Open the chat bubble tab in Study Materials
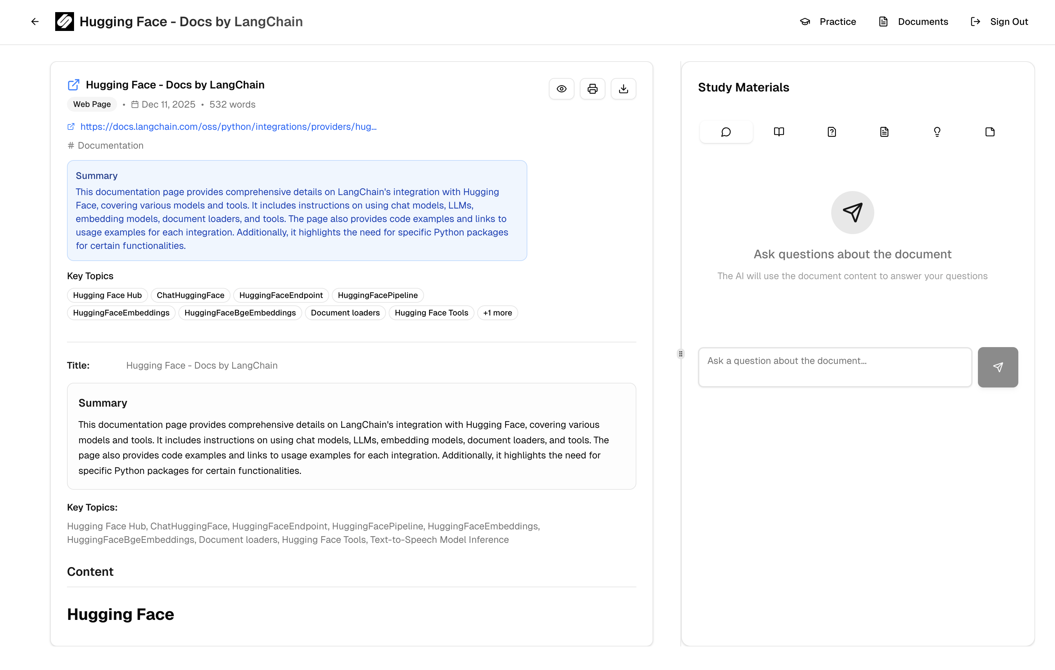The image size is (1055, 670). [x=726, y=132]
